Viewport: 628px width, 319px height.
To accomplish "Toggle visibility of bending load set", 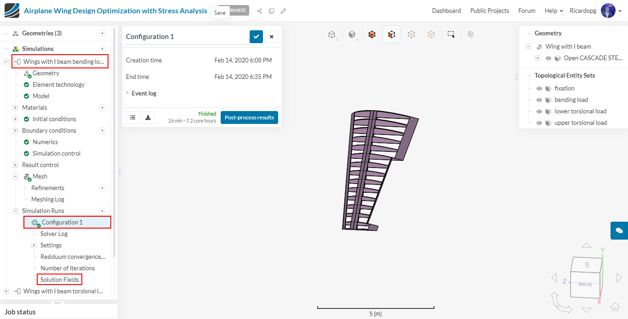I will click(x=539, y=100).
